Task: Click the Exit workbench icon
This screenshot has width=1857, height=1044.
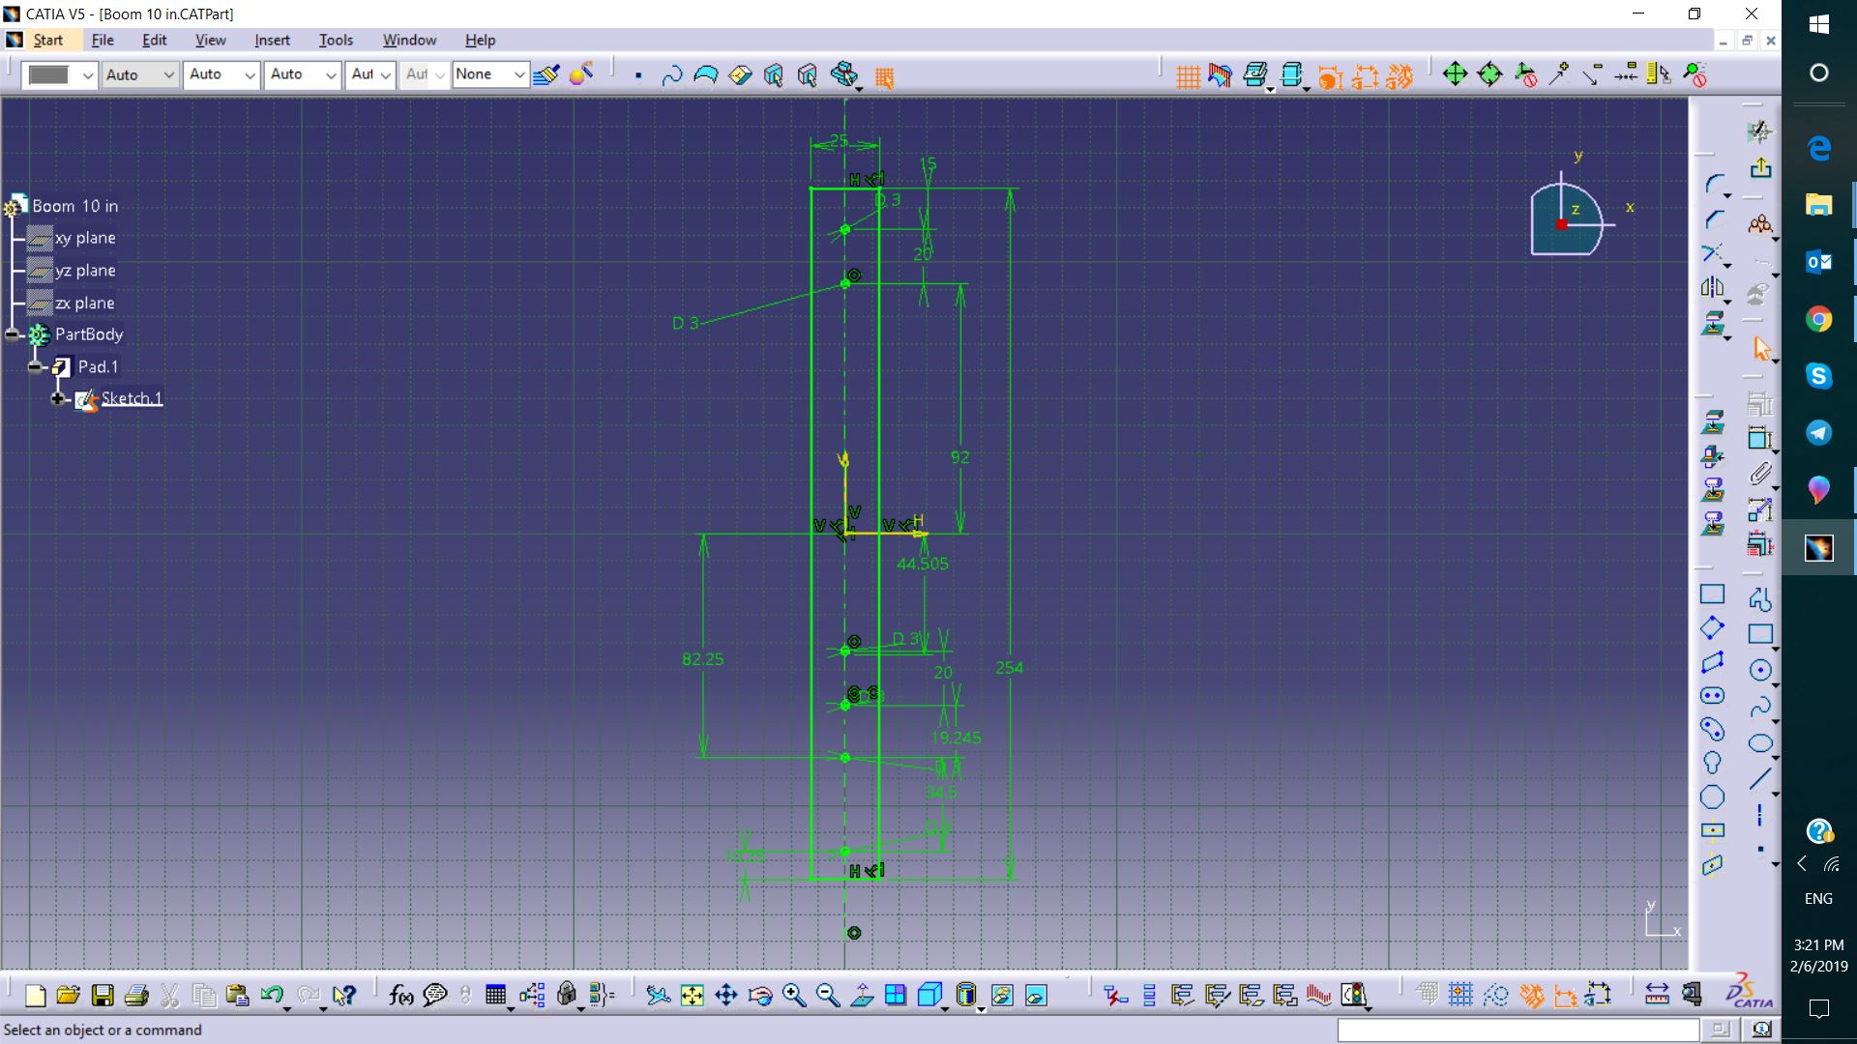Action: 1759,168
